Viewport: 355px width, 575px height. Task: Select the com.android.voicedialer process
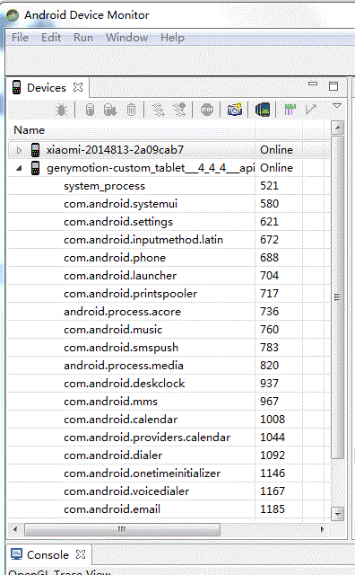pyautogui.click(x=126, y=491)
